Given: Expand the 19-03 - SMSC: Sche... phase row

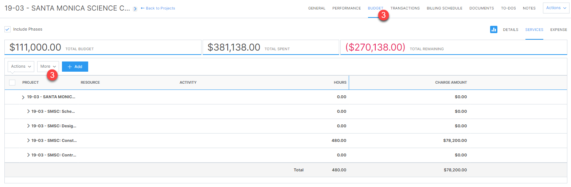Looking at the screenshot, I should coord(28,111).
